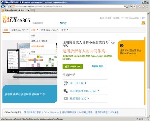Click the green buy Office 365 button
Screen dimensions: 150x121
(73, 66)
